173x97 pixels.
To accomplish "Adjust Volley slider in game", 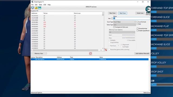I will point(162,57).
